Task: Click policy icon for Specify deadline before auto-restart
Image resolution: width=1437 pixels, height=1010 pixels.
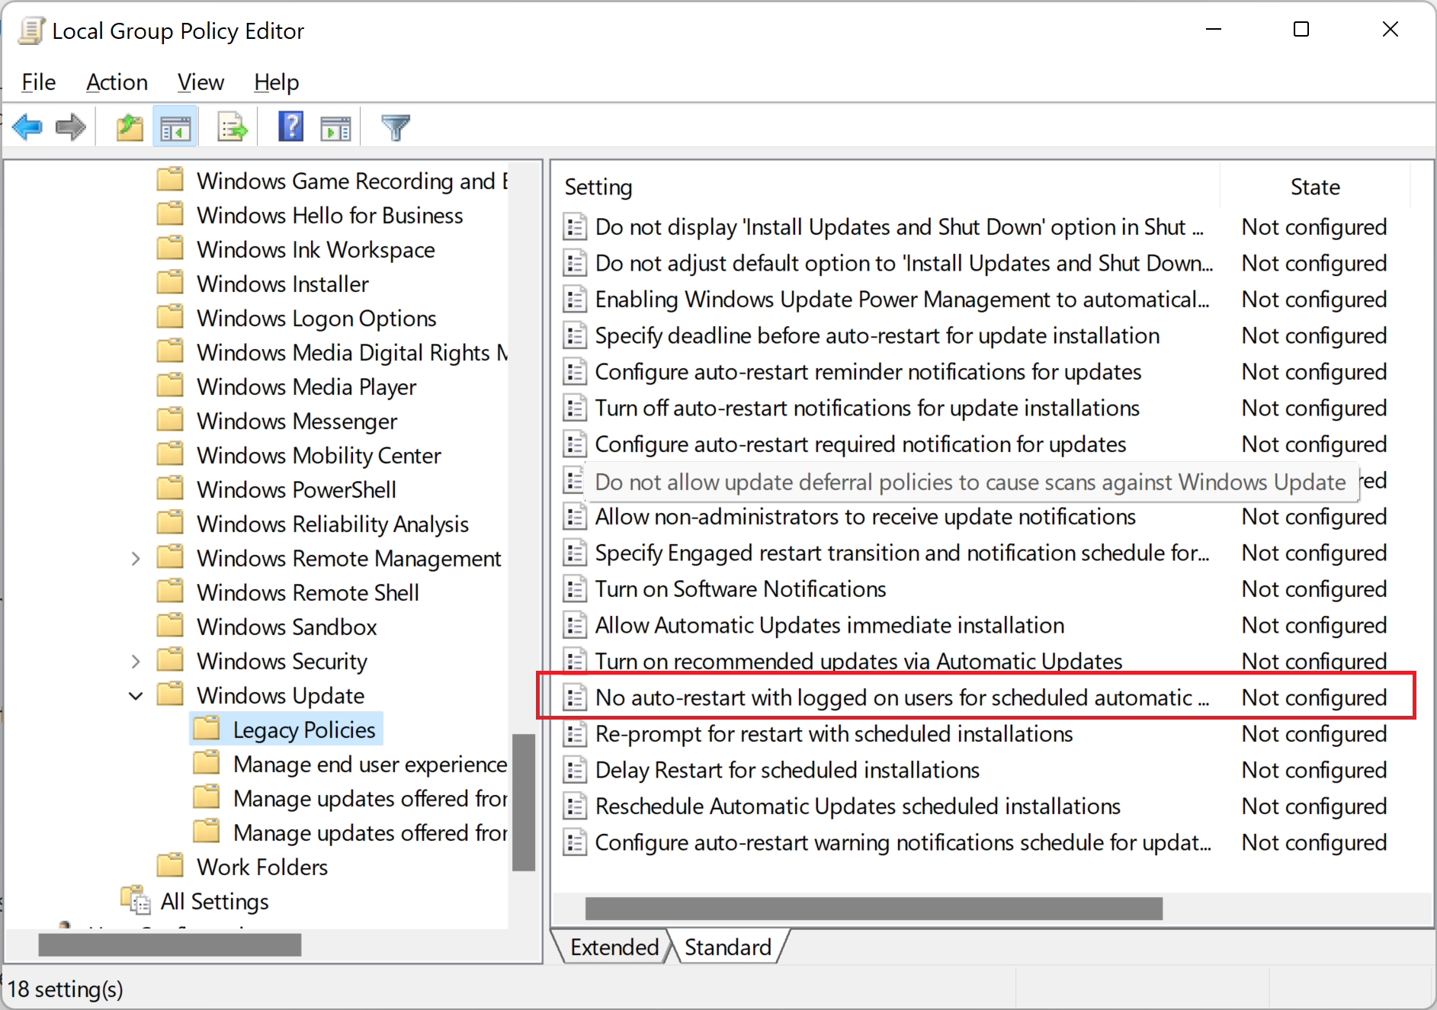Action: 575,335
